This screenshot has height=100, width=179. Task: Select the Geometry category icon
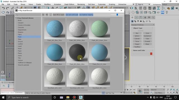pyautogui.click(x=132, y=21)
